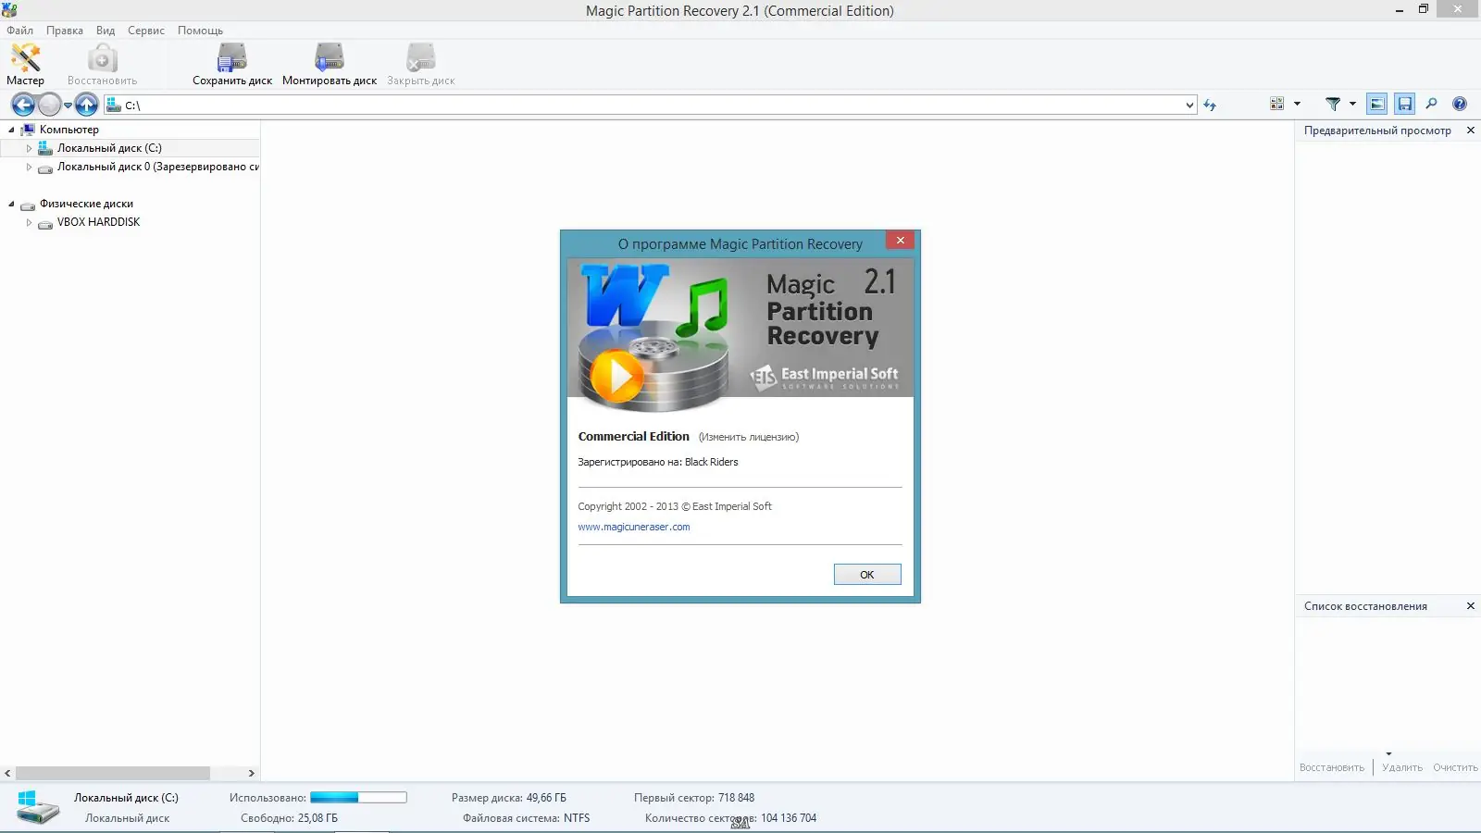Click the Компьютер monitor icon in the tree
Screen dimensions: 1481x833
(28, 130)
